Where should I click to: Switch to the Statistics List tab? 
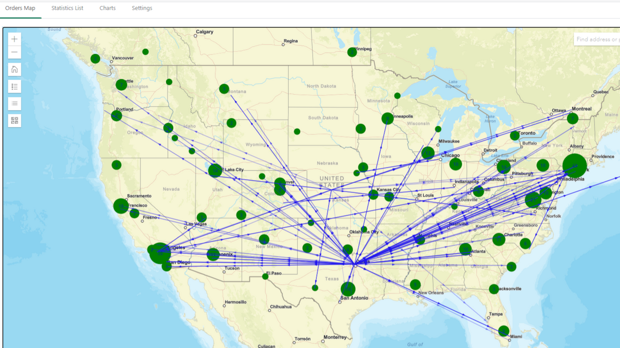pos(67,8)
